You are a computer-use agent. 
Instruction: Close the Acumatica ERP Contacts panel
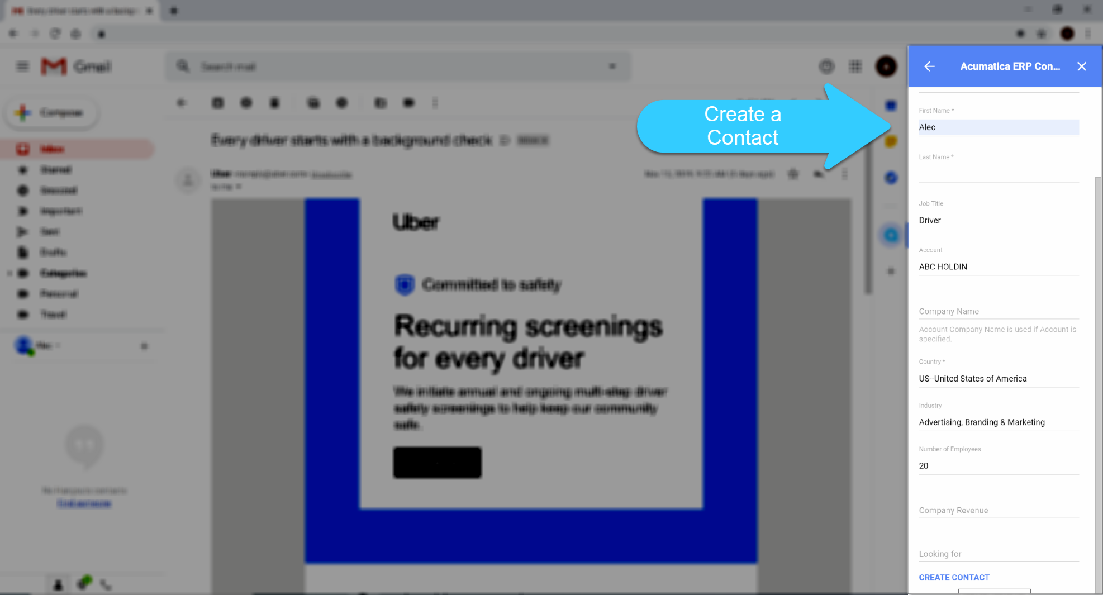click(1082, 66)
